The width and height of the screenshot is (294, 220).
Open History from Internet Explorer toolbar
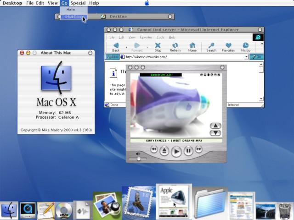(246, 47)
